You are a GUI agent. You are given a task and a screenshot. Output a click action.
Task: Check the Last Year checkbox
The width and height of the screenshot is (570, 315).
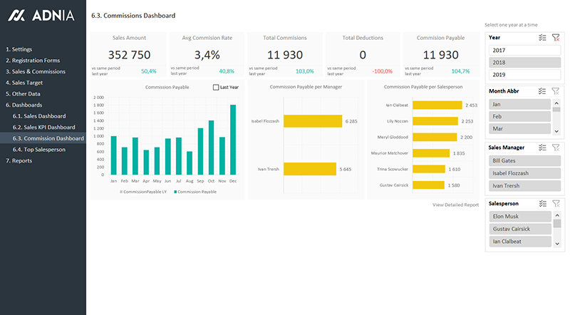pos(217,87)
